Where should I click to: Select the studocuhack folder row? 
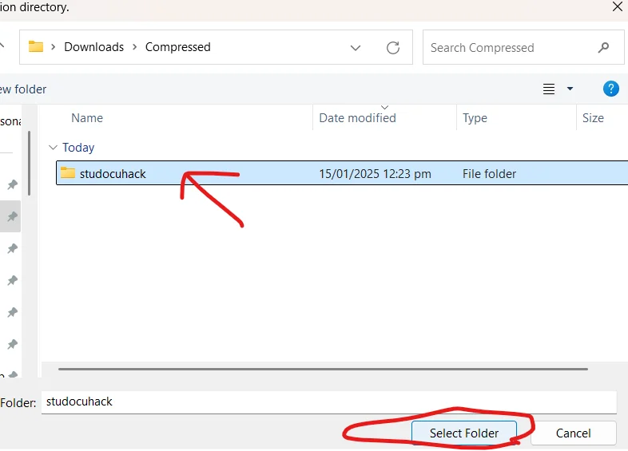point(342,173)
